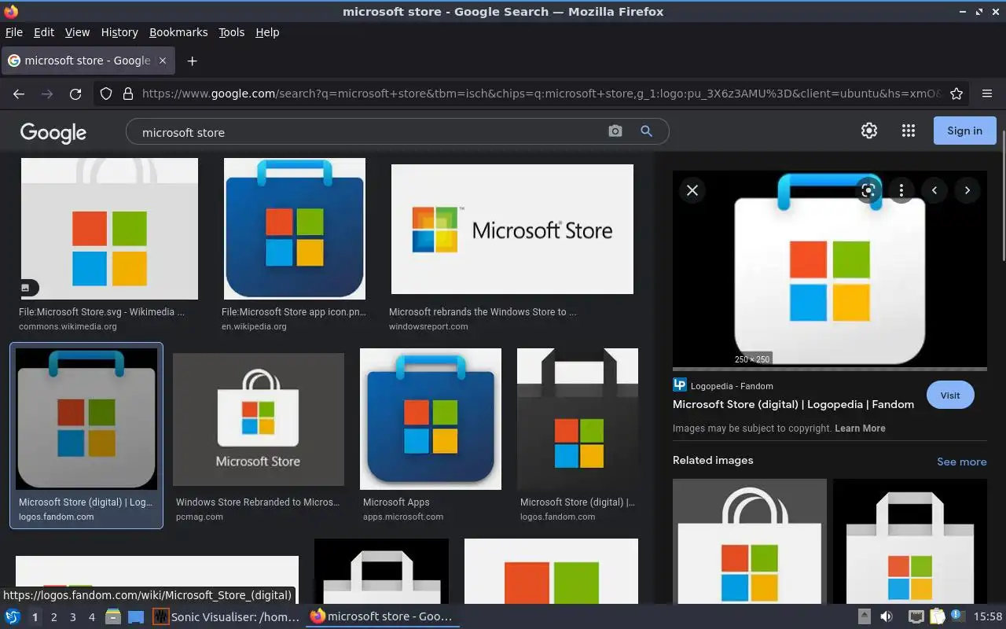Switch to Sonic Visualiser taskbar window
Screen dimensions: 1006x629
(226, 617)
